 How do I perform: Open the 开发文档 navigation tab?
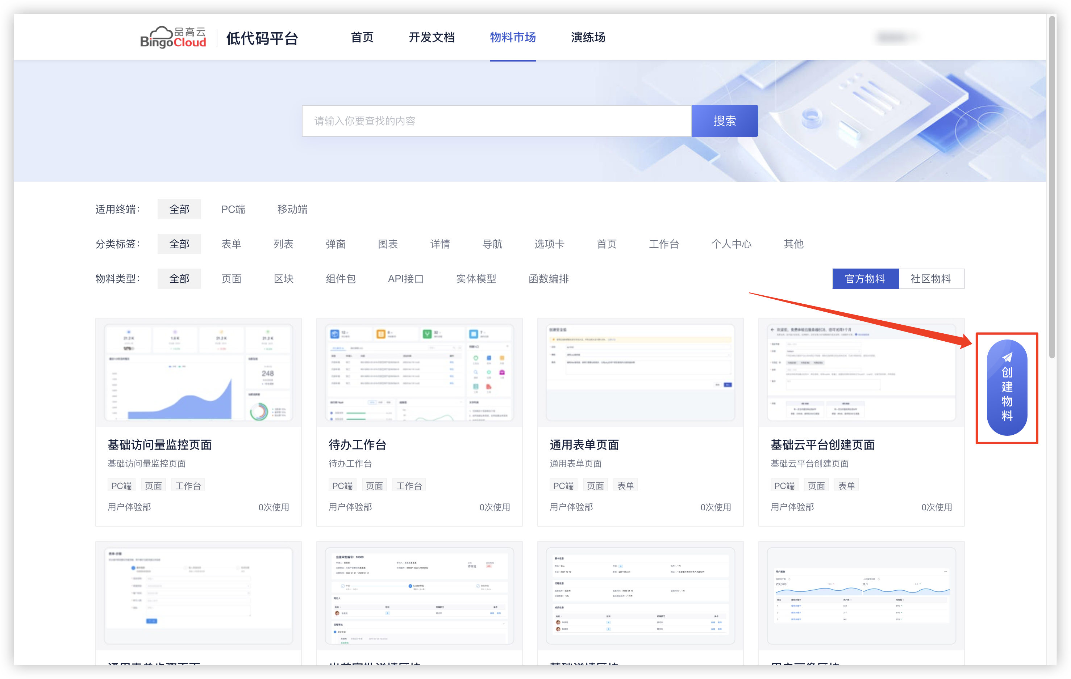pyautogui.click(x=432, y=37)
